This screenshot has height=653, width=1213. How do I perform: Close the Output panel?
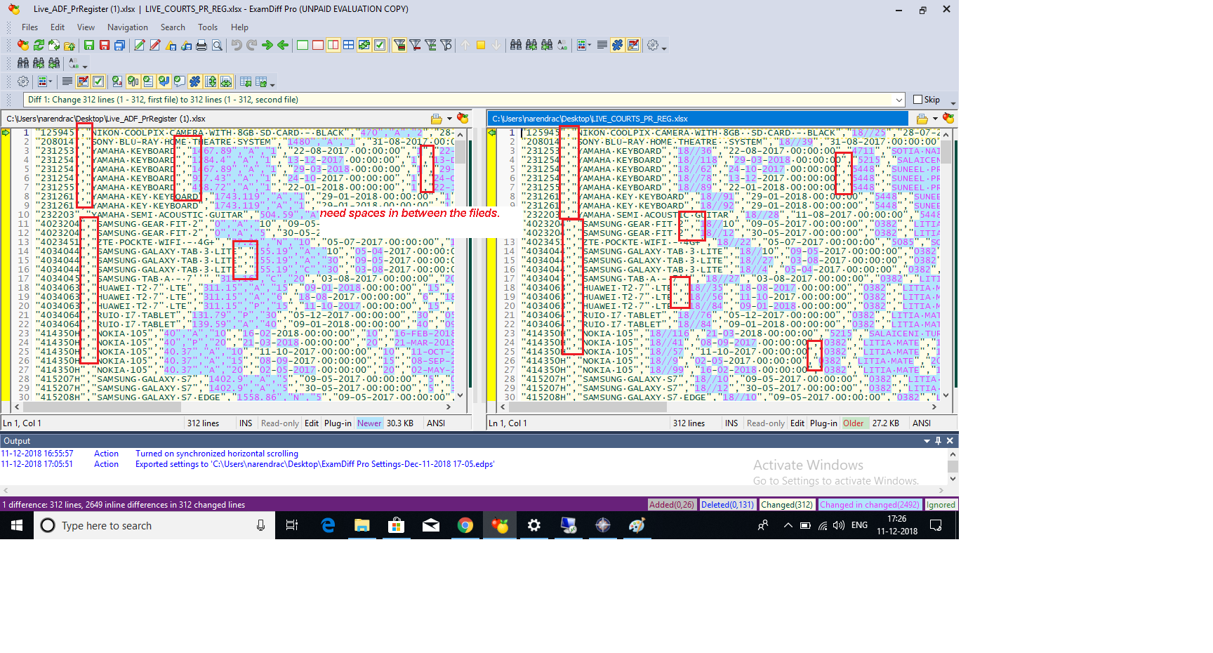pyautogui.click(x=950, y=441)
